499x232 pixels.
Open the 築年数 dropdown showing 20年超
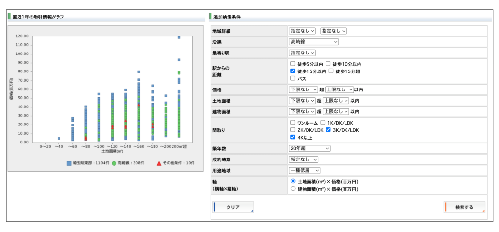pos(309,148)
